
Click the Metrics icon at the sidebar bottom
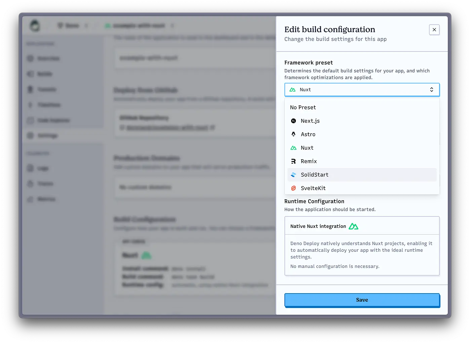30,199
